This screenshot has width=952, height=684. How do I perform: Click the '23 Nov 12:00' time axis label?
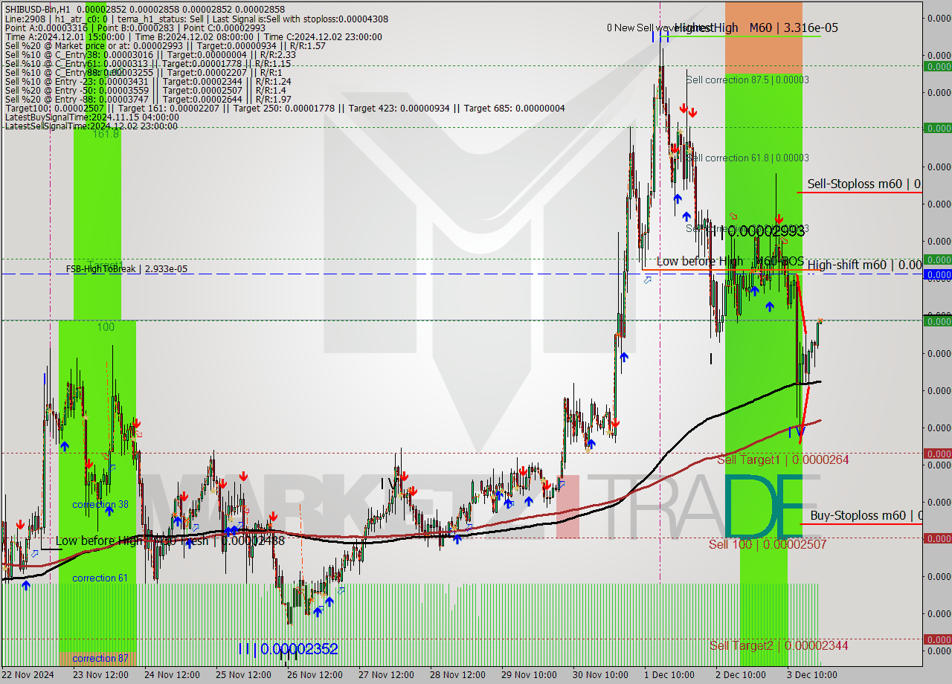(x=102, y=674)
